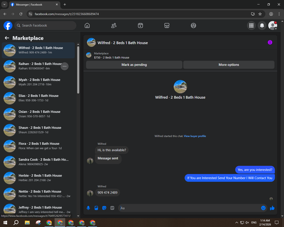Open the Home feed icon

[x=87, y=26]
